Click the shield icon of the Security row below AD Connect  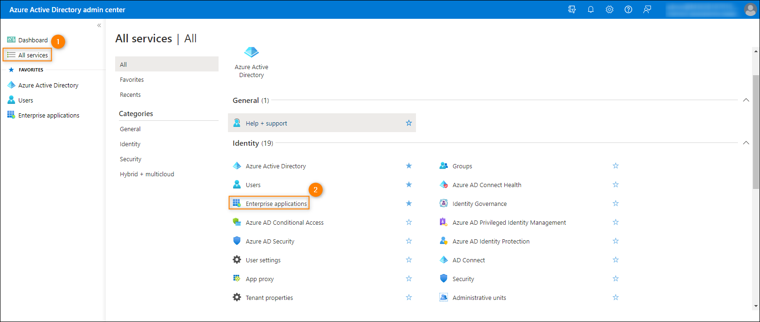click(x=444, y=278)
